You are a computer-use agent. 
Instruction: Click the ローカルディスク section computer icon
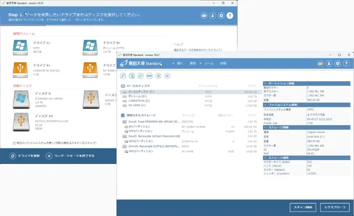[x=123, y=86]
